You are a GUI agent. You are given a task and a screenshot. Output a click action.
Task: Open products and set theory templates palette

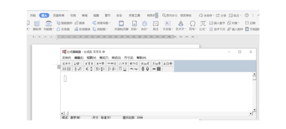tap(145, 69)
